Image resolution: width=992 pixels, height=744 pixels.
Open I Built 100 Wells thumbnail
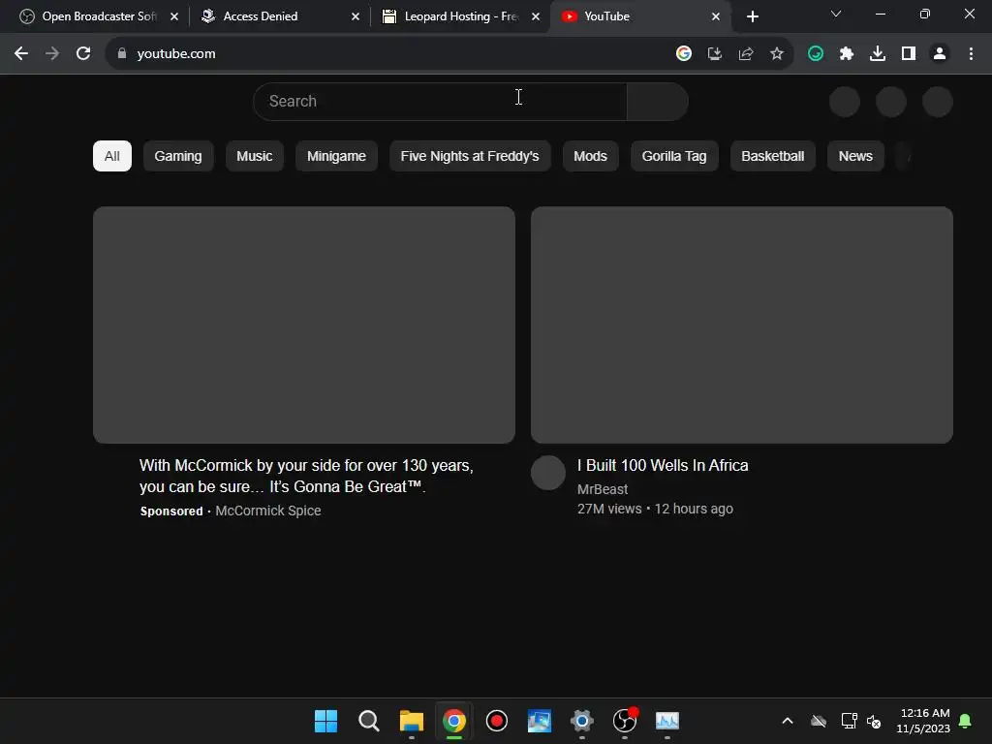(741, 325)
